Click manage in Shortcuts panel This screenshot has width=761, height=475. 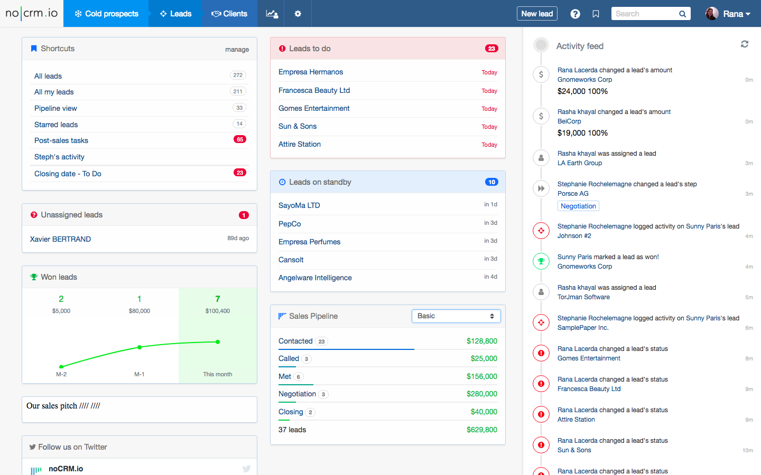coord(237,50)
